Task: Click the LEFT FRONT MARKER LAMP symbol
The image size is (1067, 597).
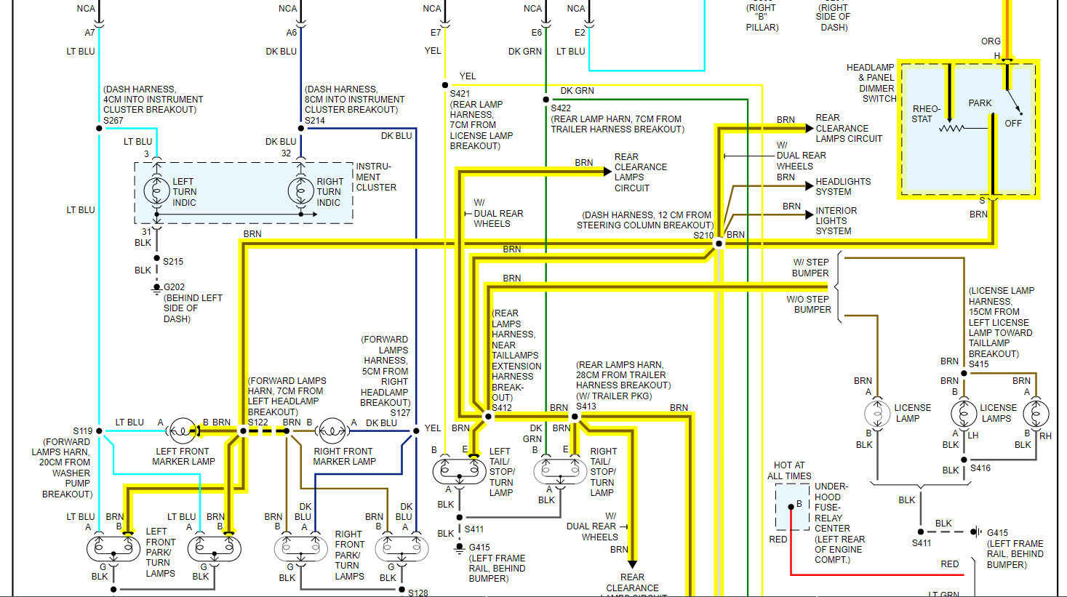Action: (x=181, y=430)
